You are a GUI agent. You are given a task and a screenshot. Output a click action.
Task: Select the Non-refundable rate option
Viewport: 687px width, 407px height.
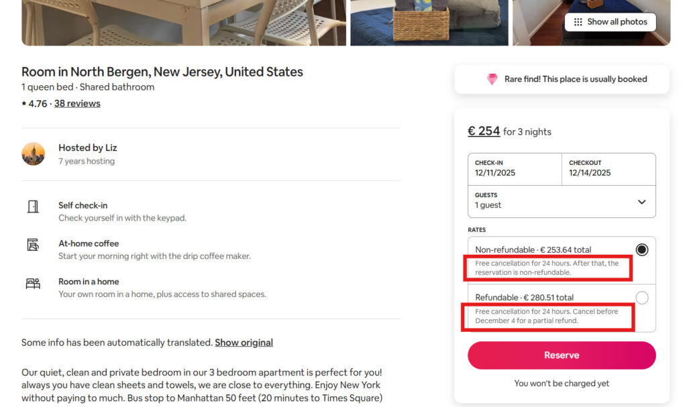coord(641,249)
